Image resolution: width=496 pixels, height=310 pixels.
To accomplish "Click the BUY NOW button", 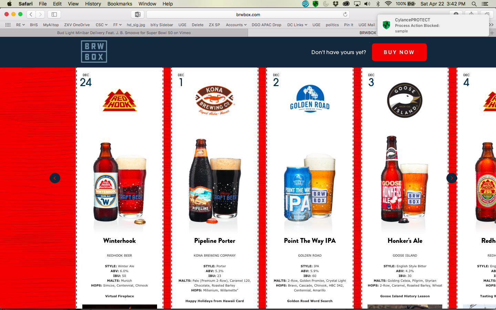I will click(x=399, y=52).
